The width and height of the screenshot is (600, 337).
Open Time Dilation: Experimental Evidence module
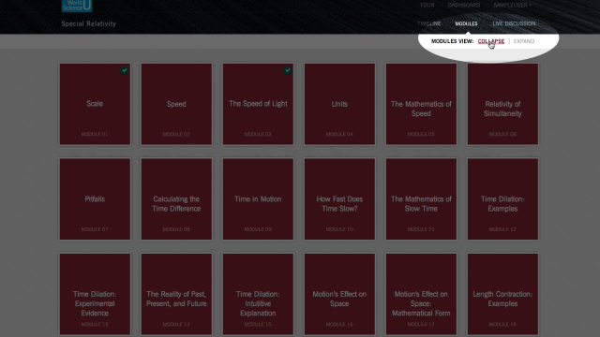tap(95, 294)
